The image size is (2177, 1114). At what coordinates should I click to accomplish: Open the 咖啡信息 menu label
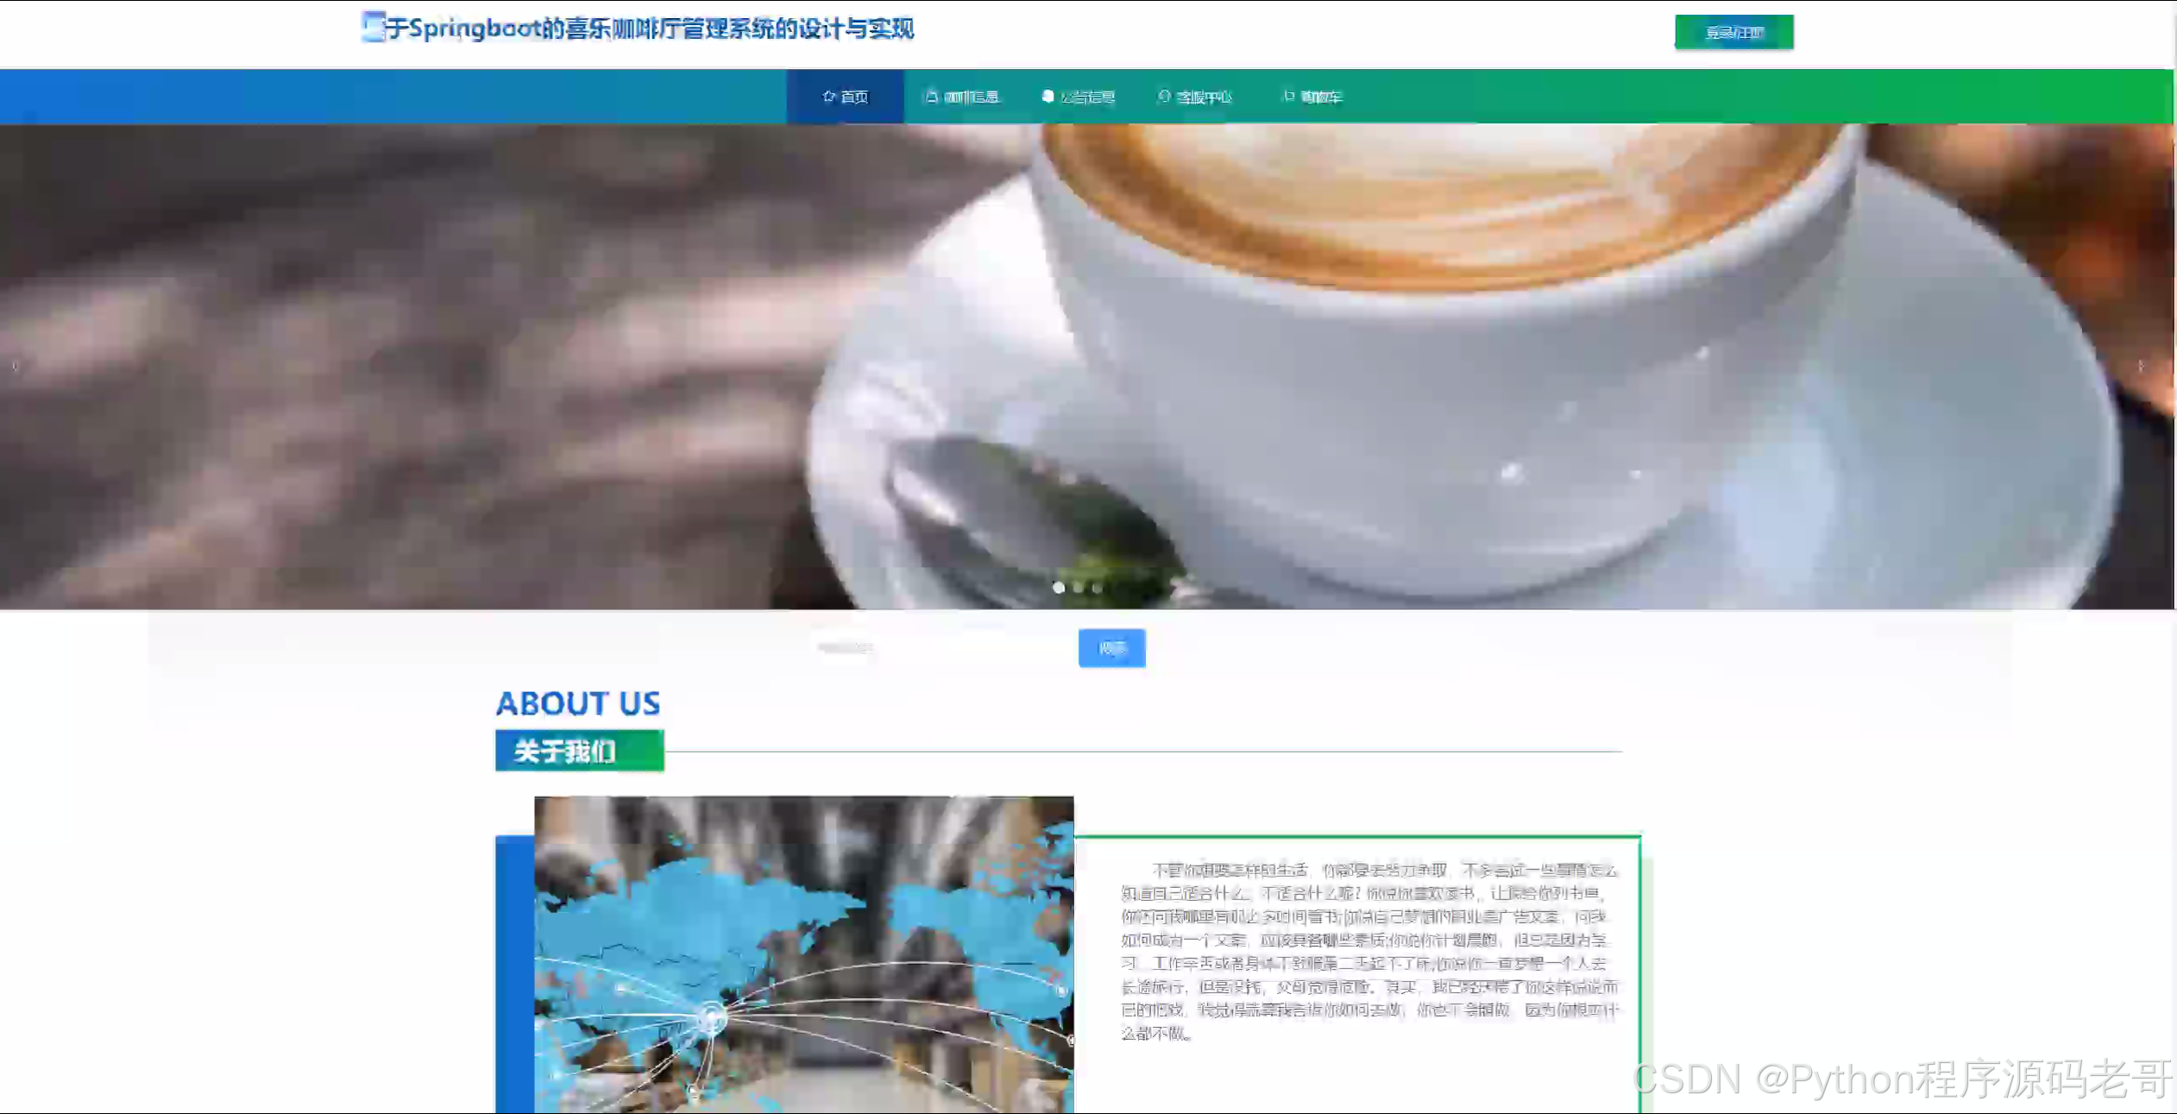[x=972, y=97]
